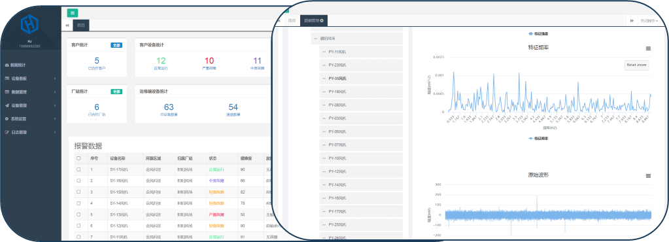Click the tab scroll-left double arrow
The image size is (669, 242).
tap(67, 26)
